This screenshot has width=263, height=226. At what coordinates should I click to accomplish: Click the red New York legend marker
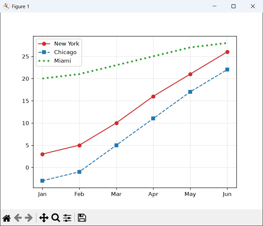pos(44,44)
